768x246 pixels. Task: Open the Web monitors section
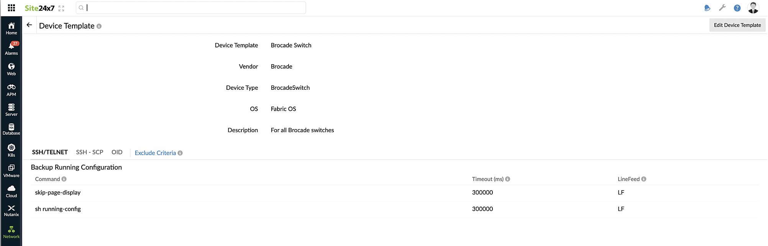tap(11, 69)
